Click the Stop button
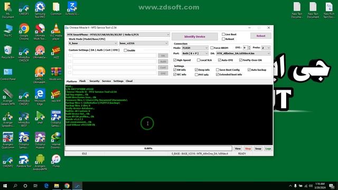The height and width of the screenshot is (190, 338). [248, 149]
